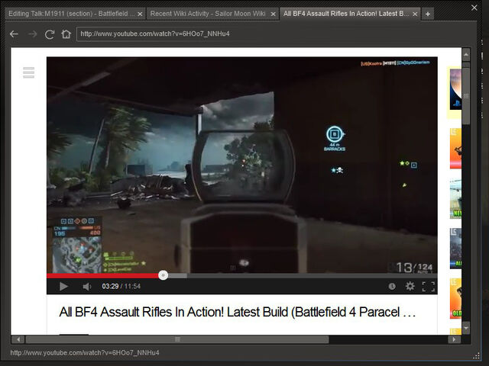Viewport: 489px width, 366px height.
Task: Click the status bar URL text
Action: (85, 352)
